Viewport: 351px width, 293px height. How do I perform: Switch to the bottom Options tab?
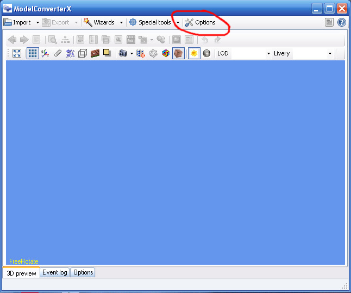(x=83, y=272)
